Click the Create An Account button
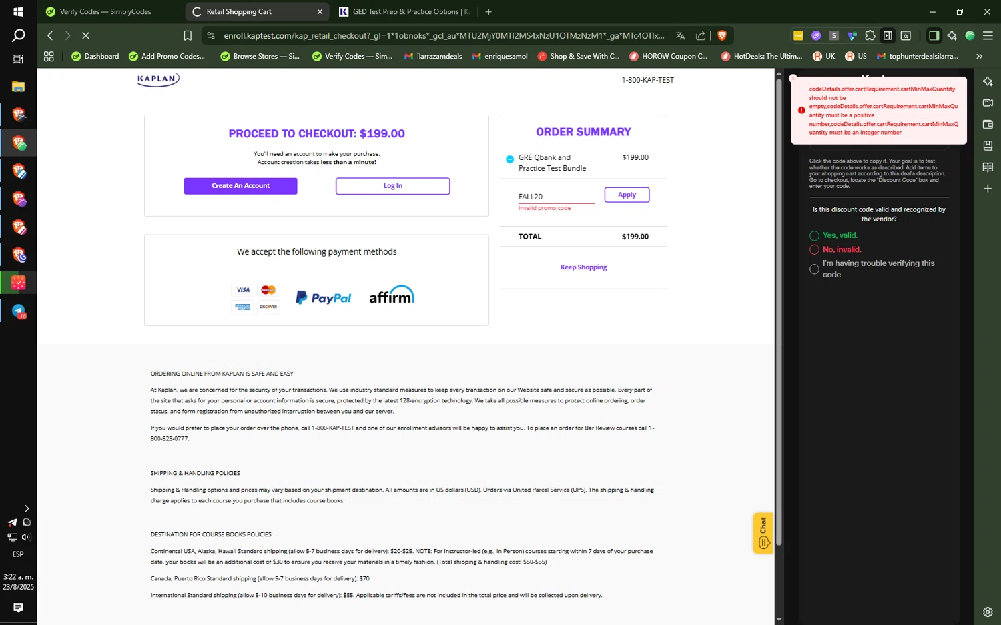Screen dimensions: 1001x625 (x=241, y=186)
